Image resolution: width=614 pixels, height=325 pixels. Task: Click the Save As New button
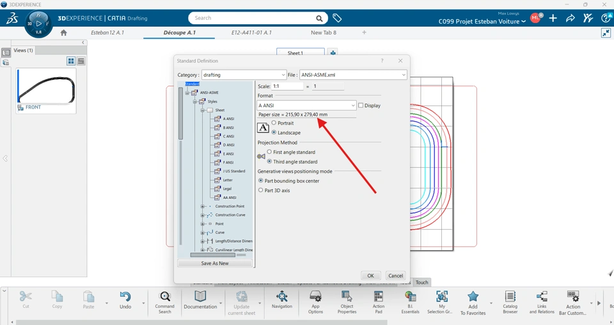[x=215, y=263]
